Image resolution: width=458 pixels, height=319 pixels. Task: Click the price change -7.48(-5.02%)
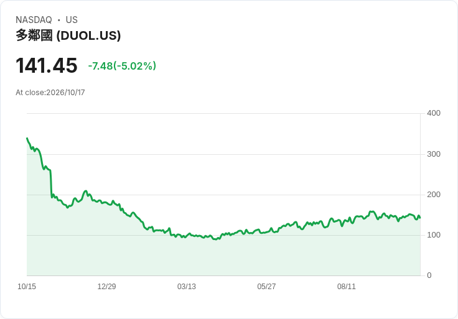(x=122, y=66)
